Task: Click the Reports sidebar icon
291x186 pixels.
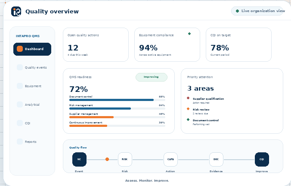Action: tap(20, 142)
